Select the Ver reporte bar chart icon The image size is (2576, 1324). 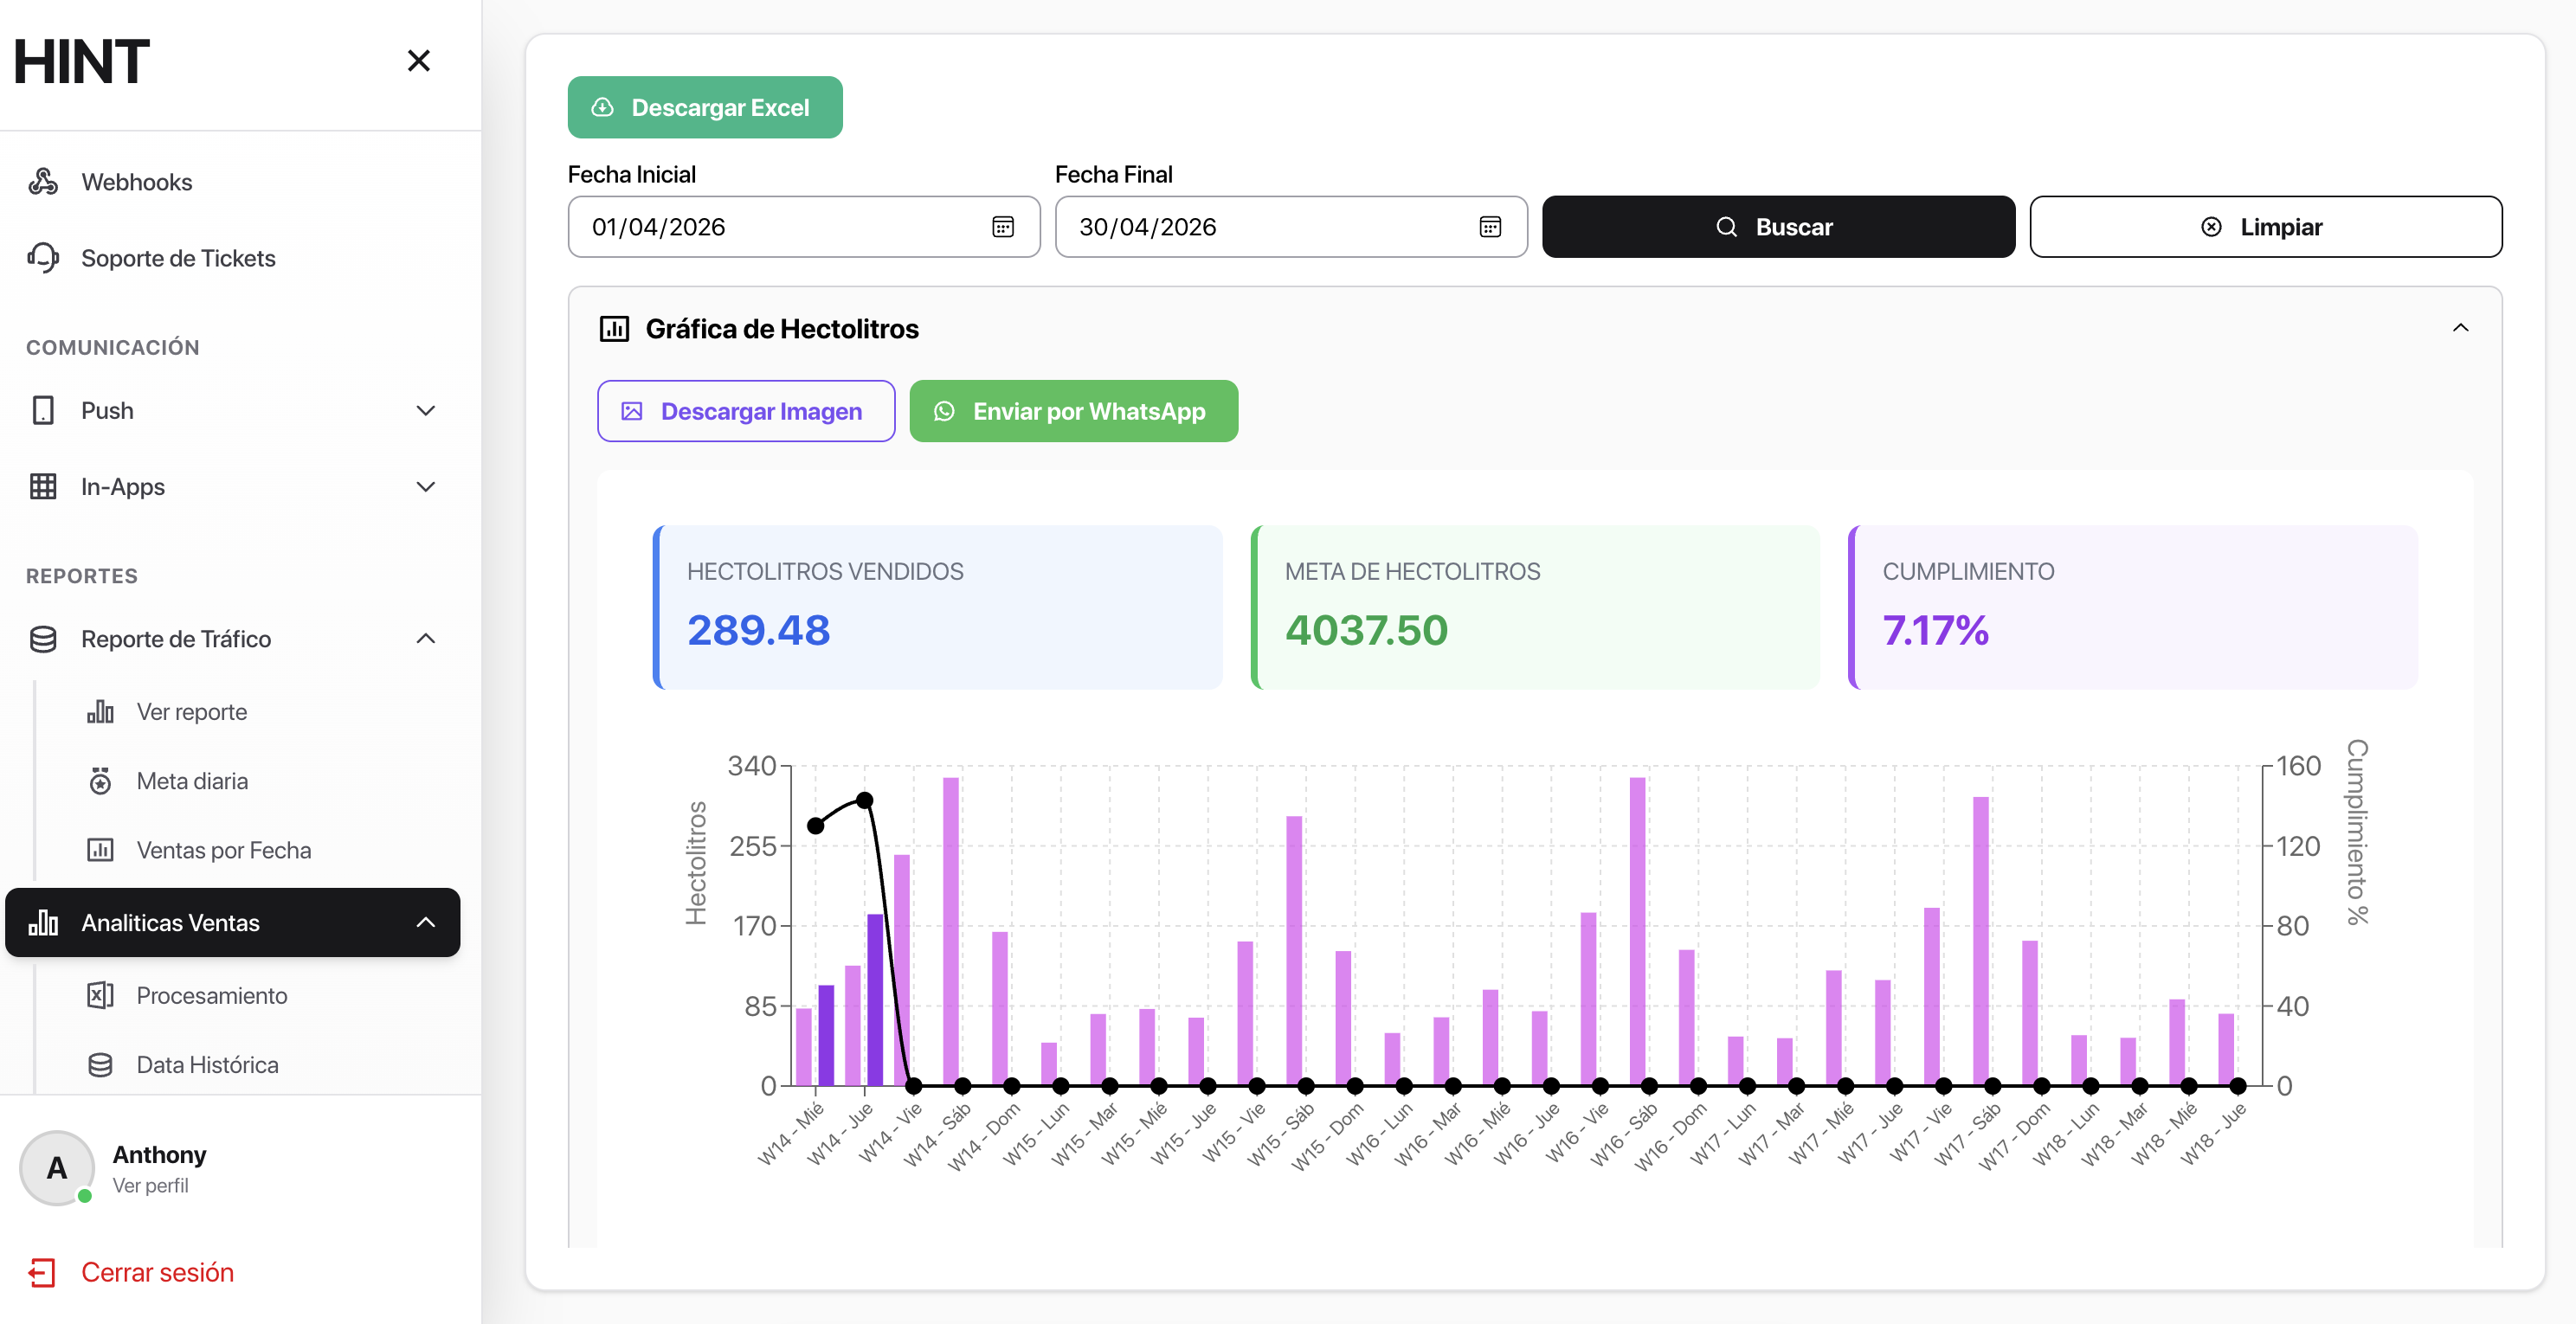point(101,711)
